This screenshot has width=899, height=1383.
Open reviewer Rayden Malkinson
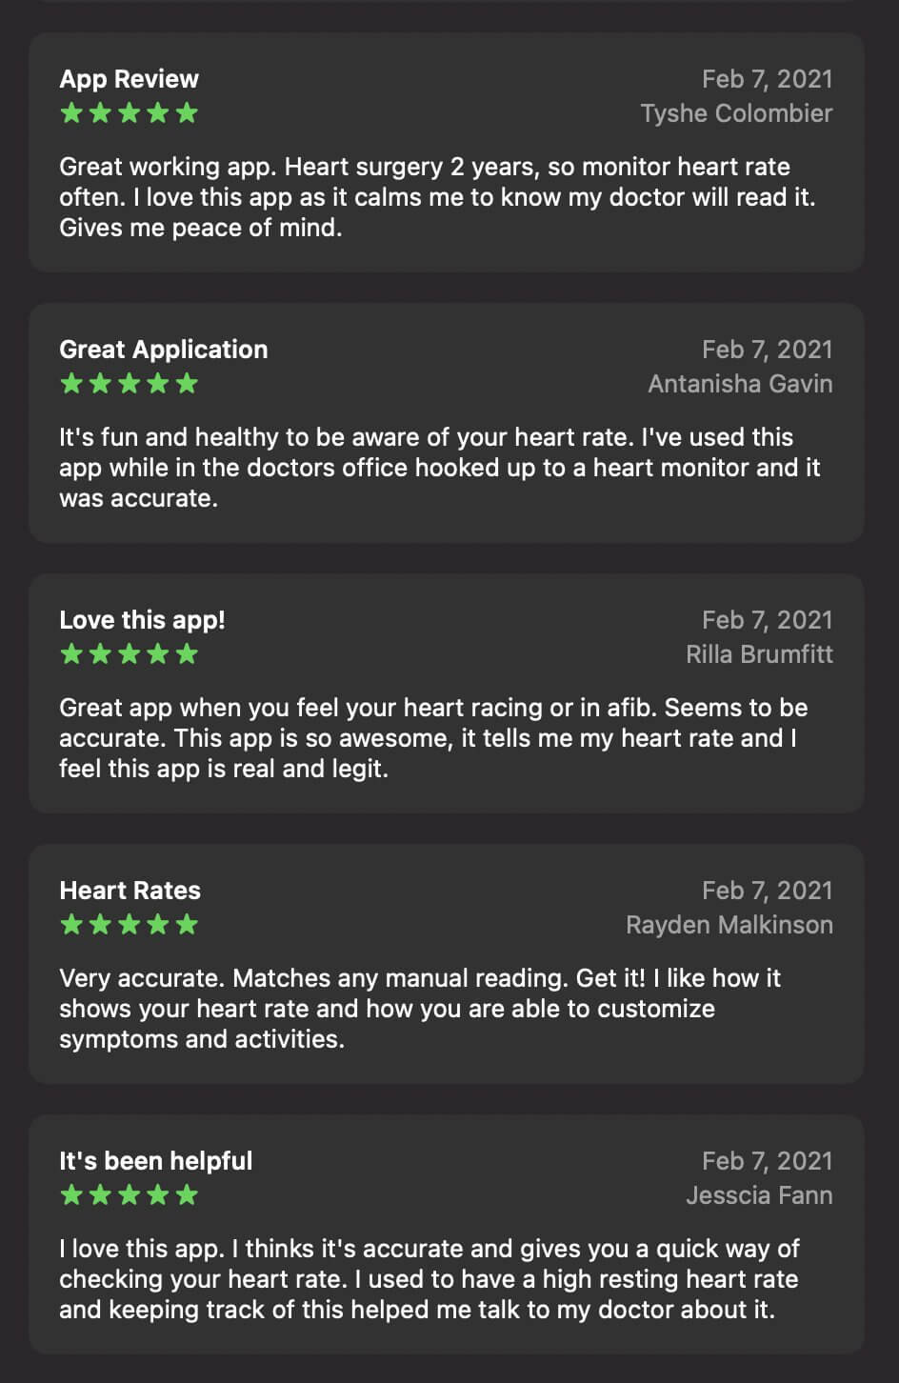pos(729,925)
